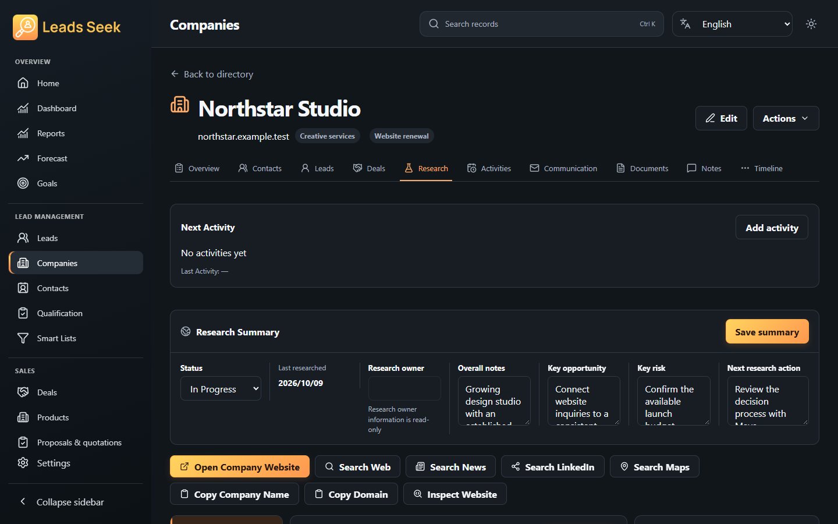Click the Edit button
Screen dimensions: 838x524
721,118
